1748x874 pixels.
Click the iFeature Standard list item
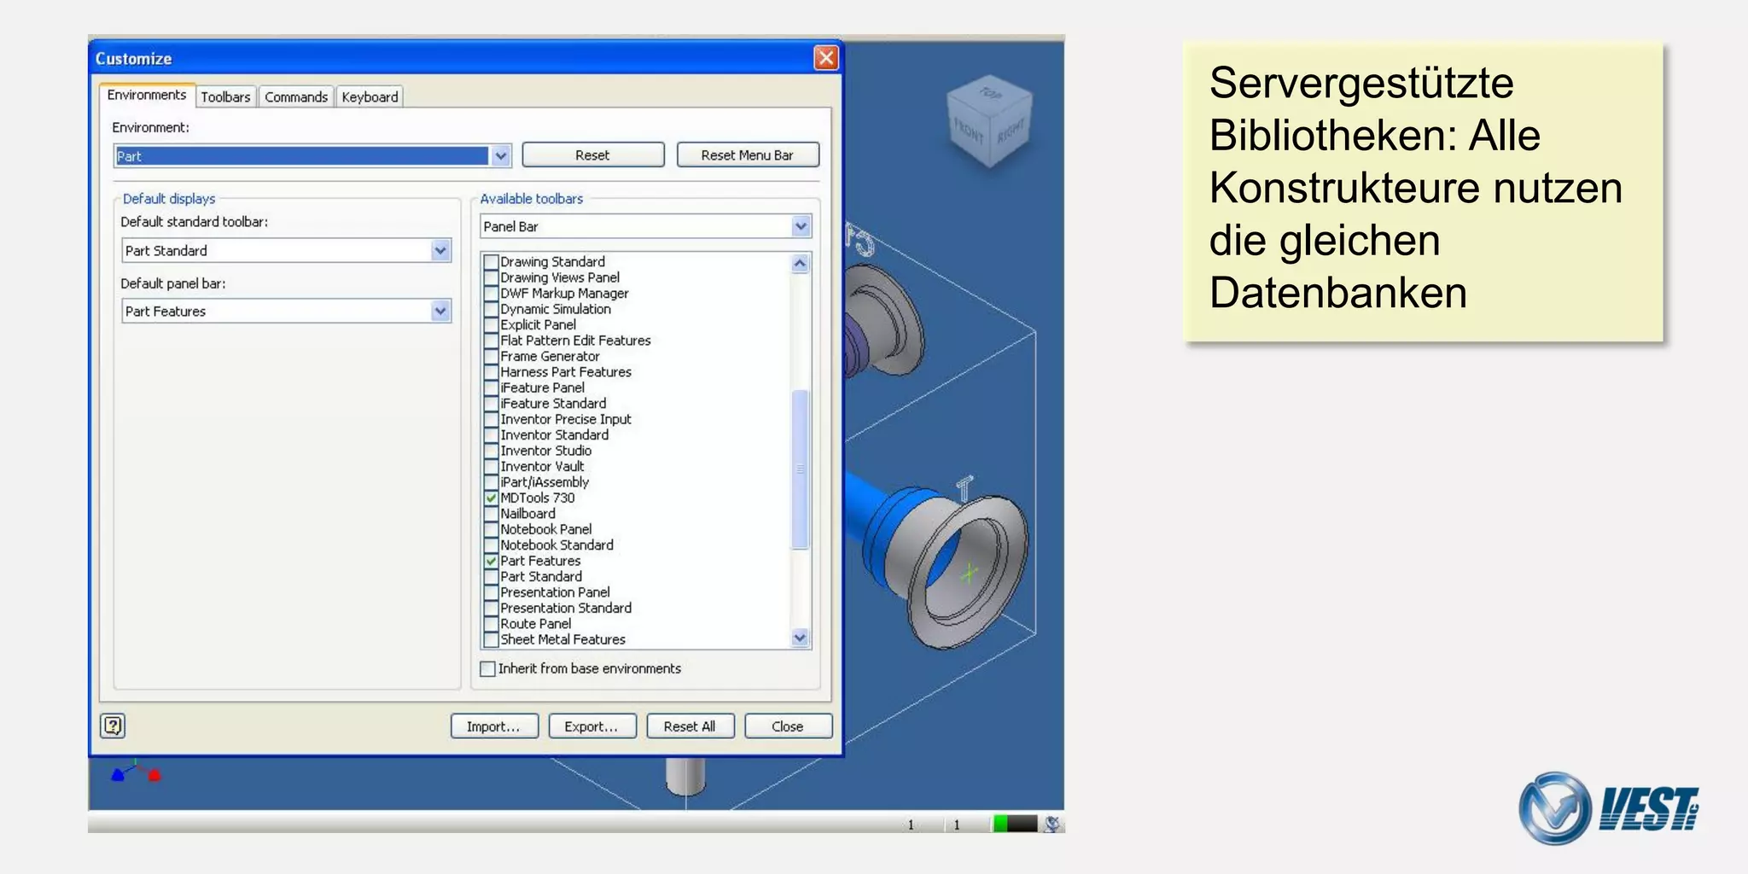tap(553, 404)
